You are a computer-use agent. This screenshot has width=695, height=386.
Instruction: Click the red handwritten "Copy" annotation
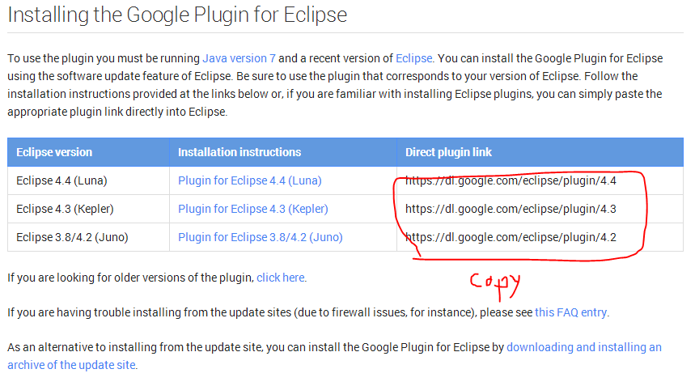(x=494, y=283)
